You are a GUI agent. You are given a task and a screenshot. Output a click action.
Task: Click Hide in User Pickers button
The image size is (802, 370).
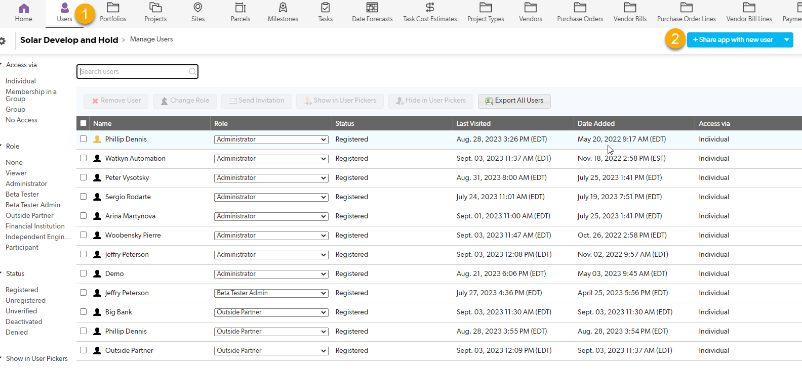coord(430,101)
